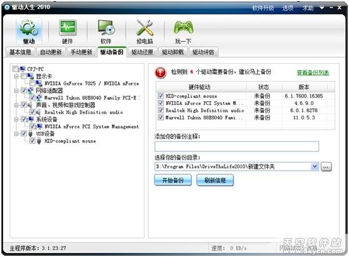
Task: Uncheck HID-compliant mouse in the driver table
Action: tap(161, 96)
